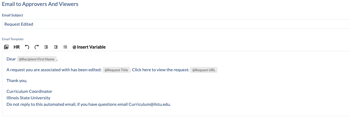This screenshot has height=119, width=350.
Task: Click the Curriculum@ilstu.edu email address text
Action: [x=150, y=104]
